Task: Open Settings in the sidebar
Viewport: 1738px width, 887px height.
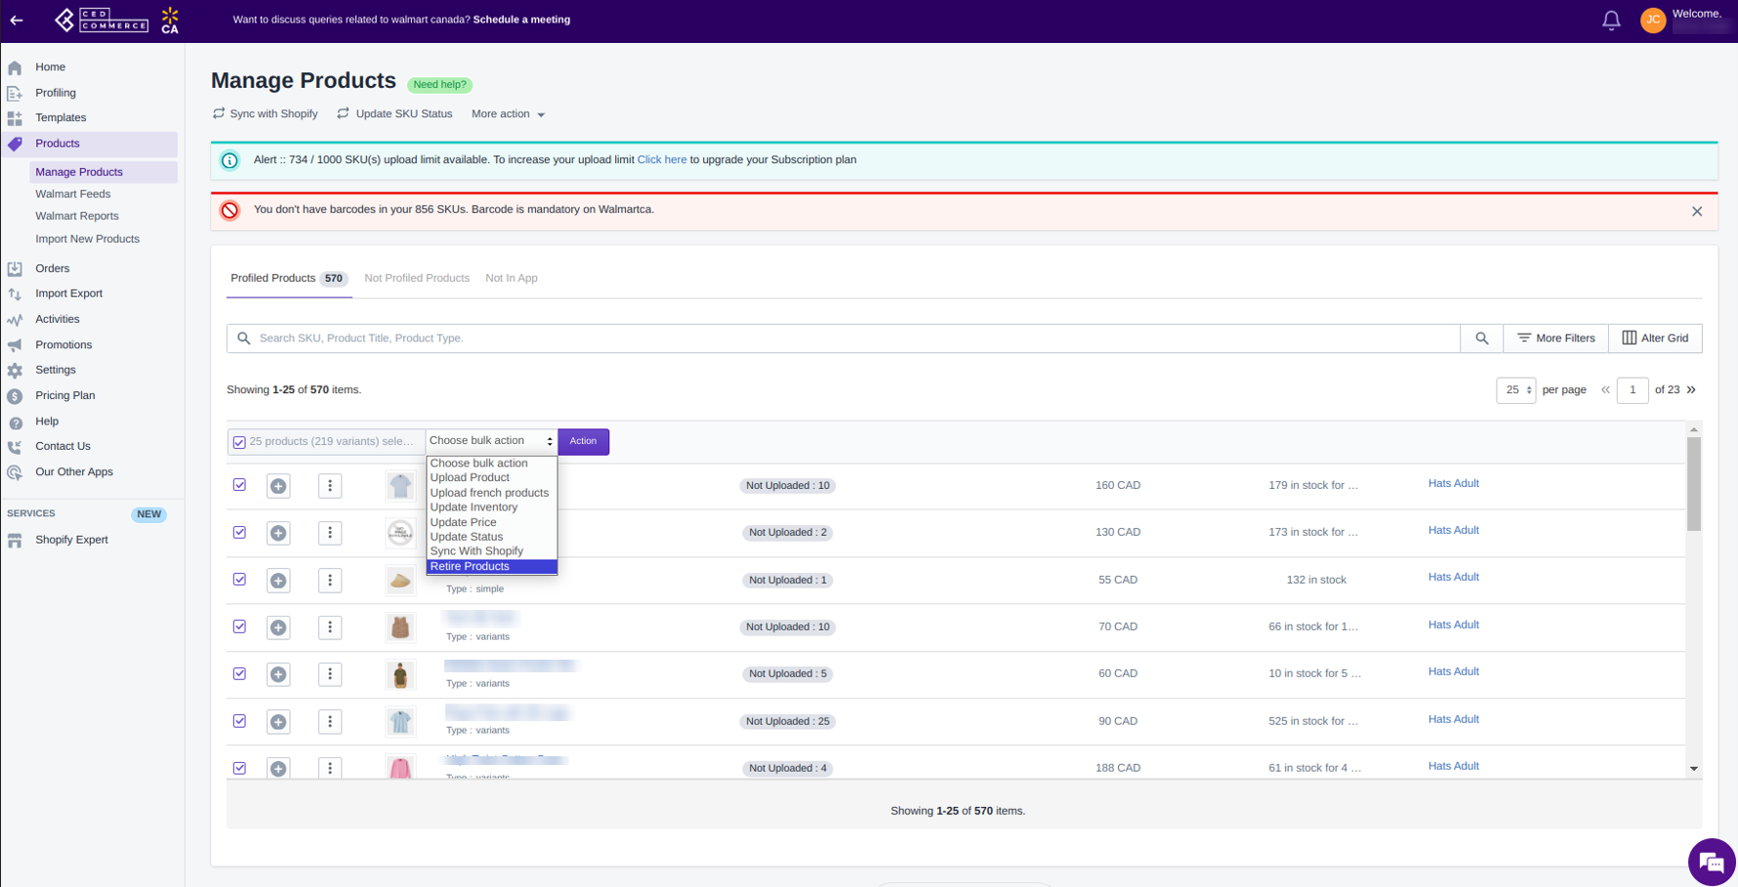Action: pyautogui.click(x=55, y=370)
